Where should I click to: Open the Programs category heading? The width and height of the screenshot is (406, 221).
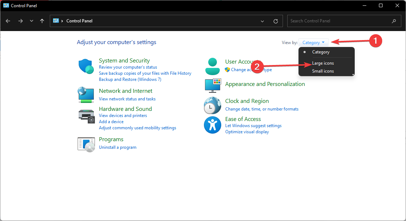pyautogui.click(x=111, y=139)
